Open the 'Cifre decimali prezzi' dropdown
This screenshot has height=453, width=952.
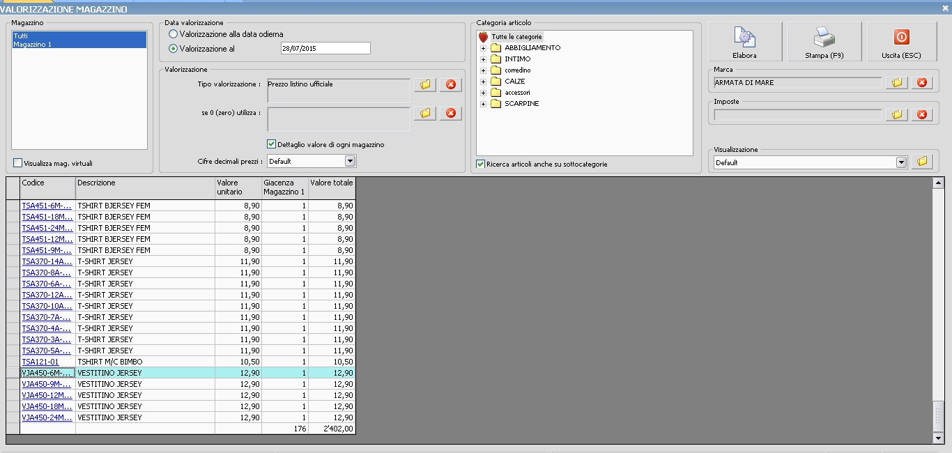351,161
